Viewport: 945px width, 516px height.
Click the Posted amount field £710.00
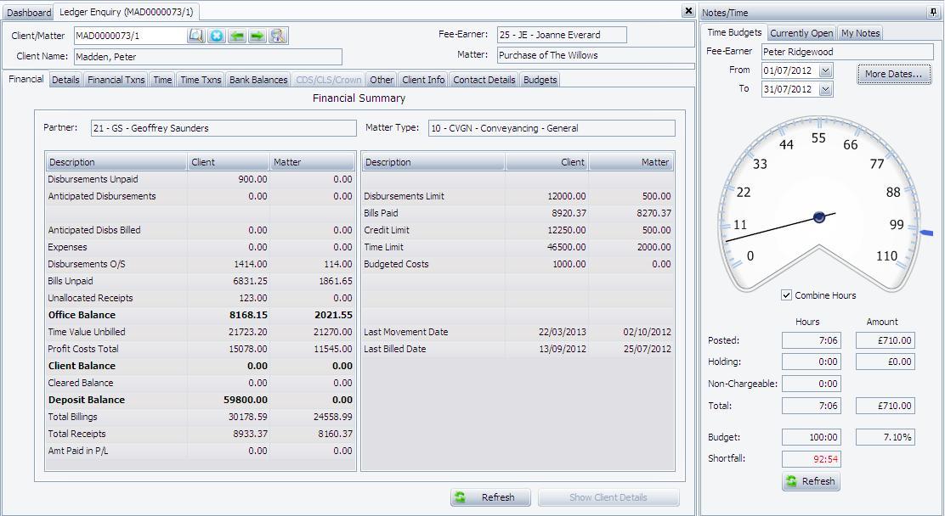(885, 340)
